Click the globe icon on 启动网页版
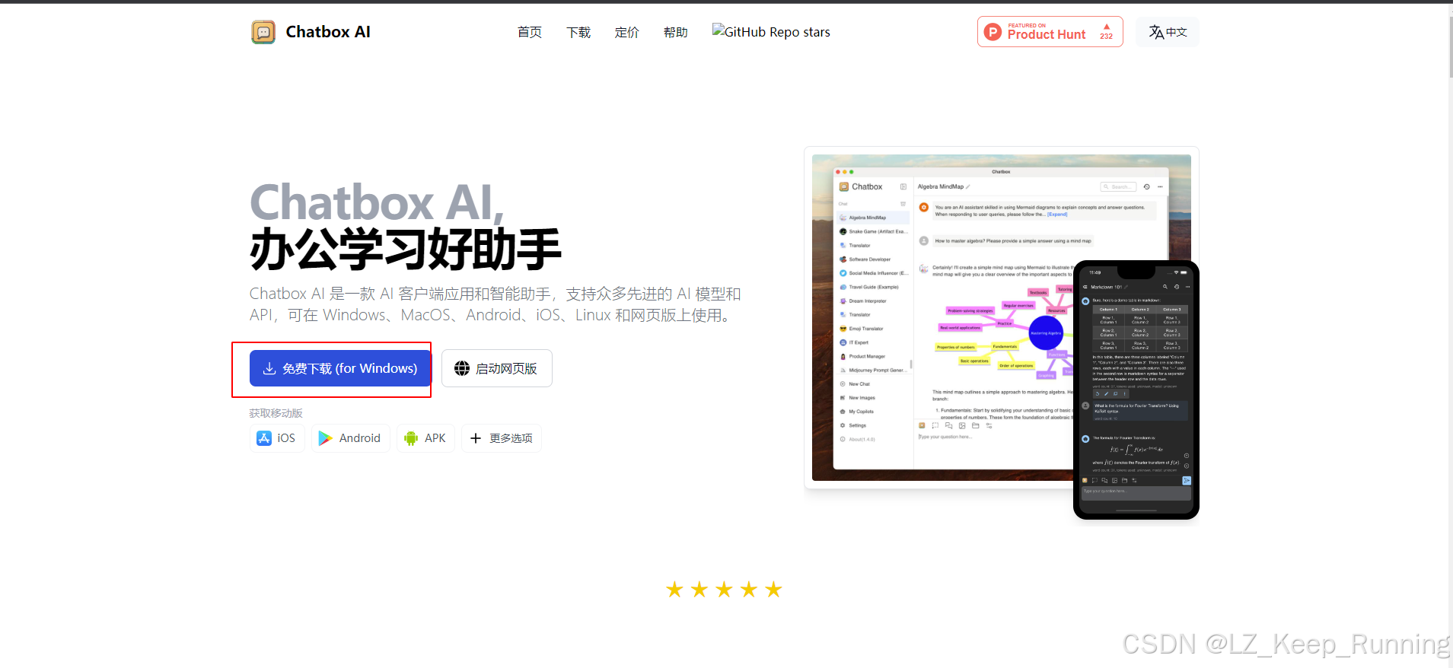Viewport: 1453px width, 668px height. pos(462,368)
